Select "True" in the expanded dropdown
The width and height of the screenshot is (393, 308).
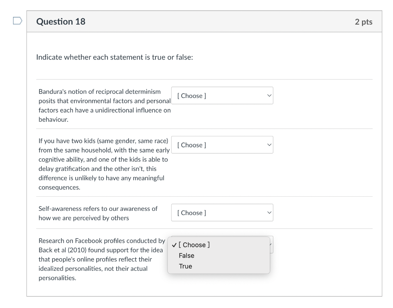(185, 266)
